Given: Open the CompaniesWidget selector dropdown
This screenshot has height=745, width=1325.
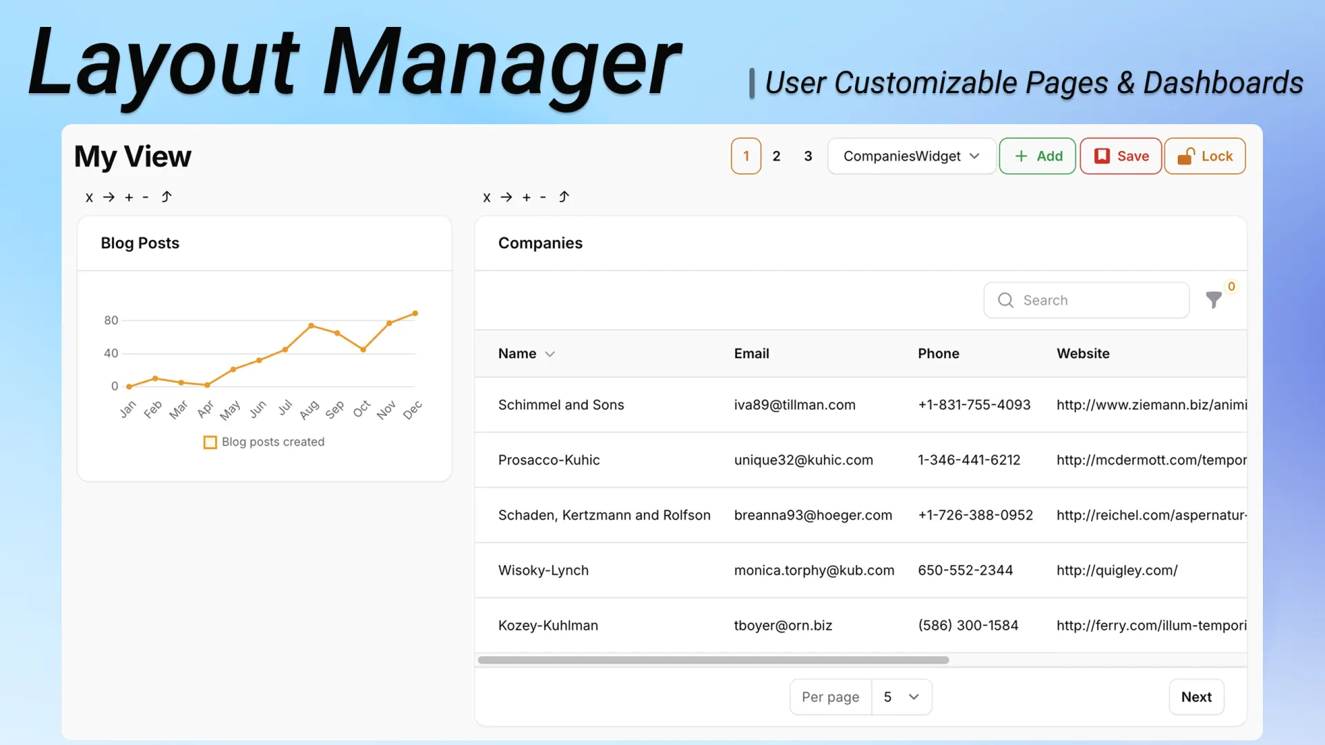Looking at the screenshot, I should (x=911, y=156).
